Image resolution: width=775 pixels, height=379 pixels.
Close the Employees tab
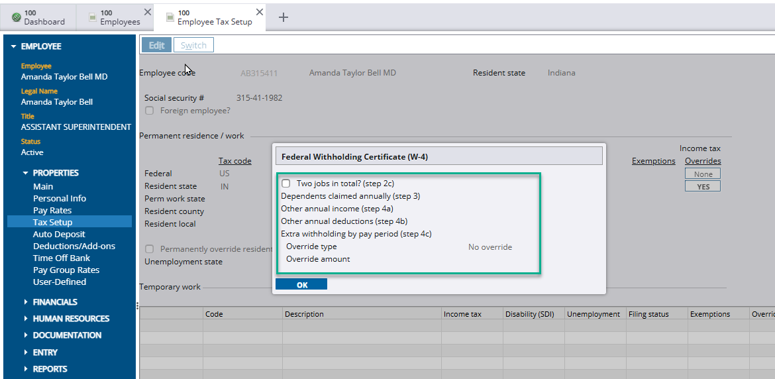147,12
